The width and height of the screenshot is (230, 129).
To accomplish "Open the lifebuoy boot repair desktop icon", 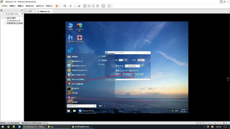I will click(x=80, y=39).
